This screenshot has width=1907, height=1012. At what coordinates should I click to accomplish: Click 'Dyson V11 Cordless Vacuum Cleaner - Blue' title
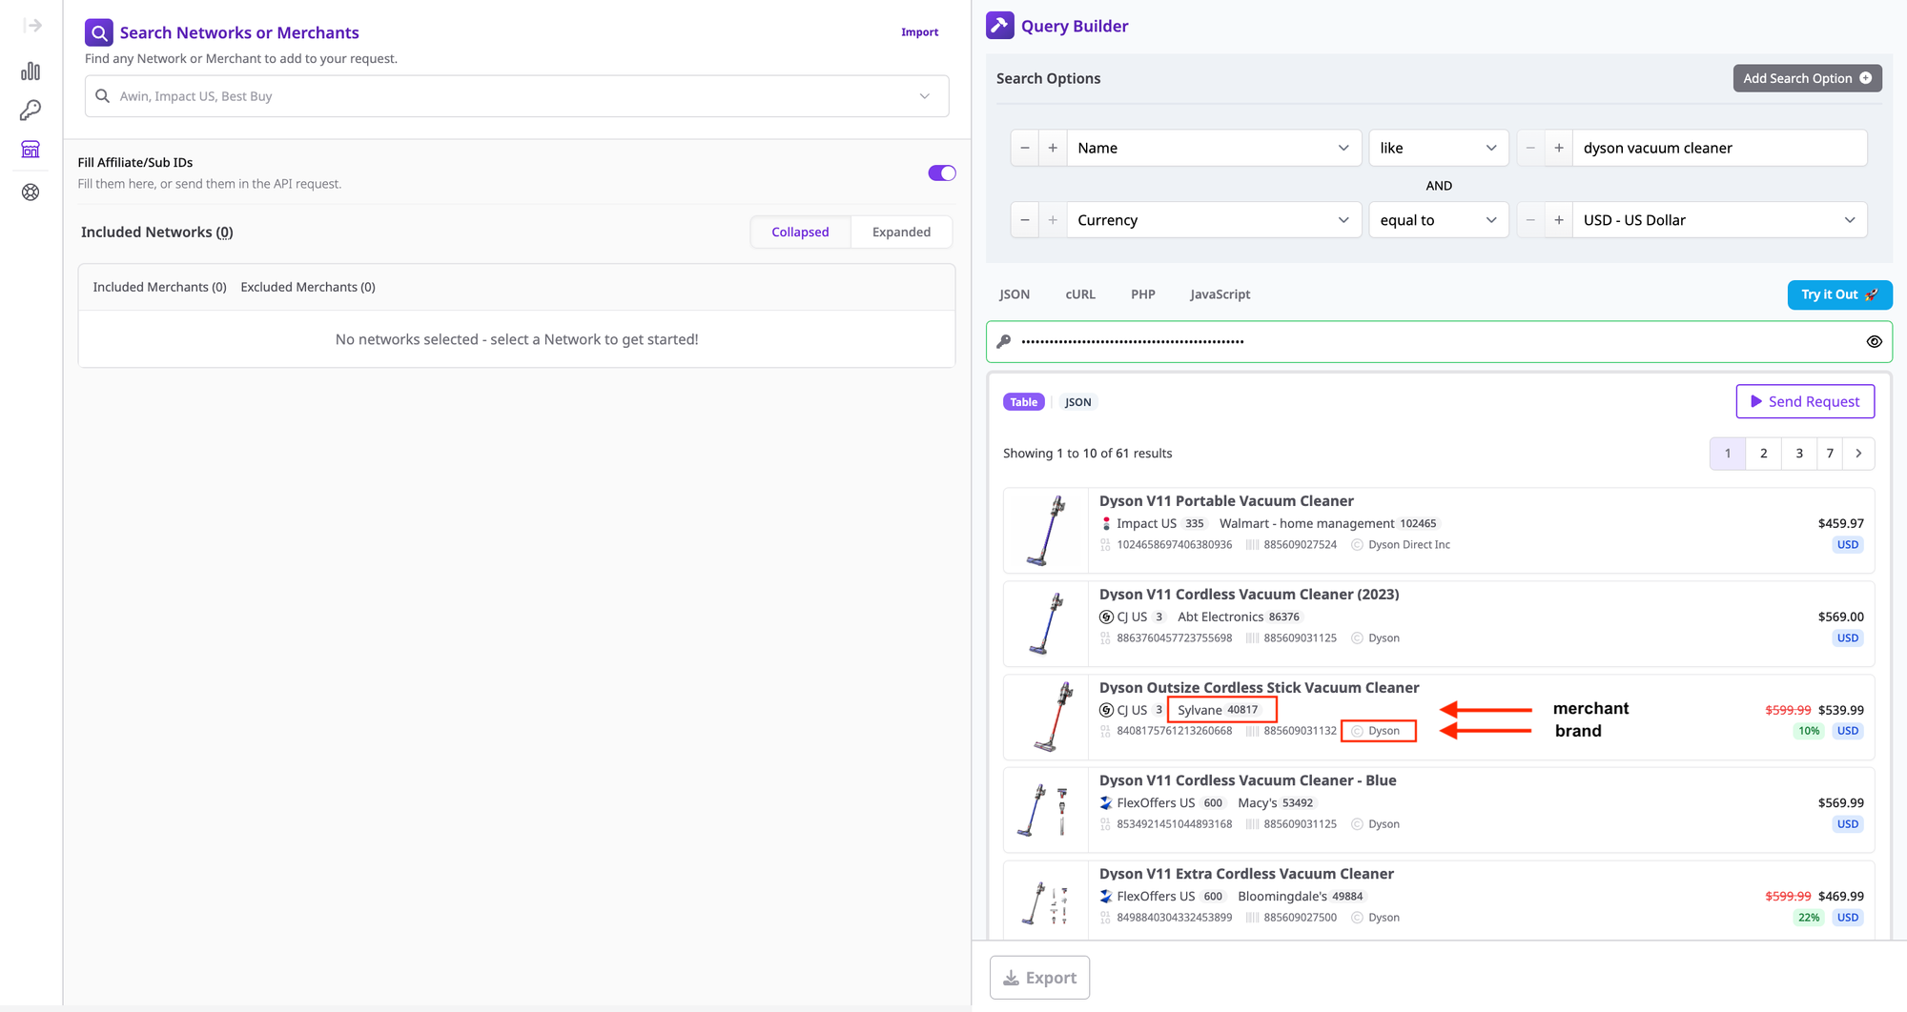tap(1247, 780)
